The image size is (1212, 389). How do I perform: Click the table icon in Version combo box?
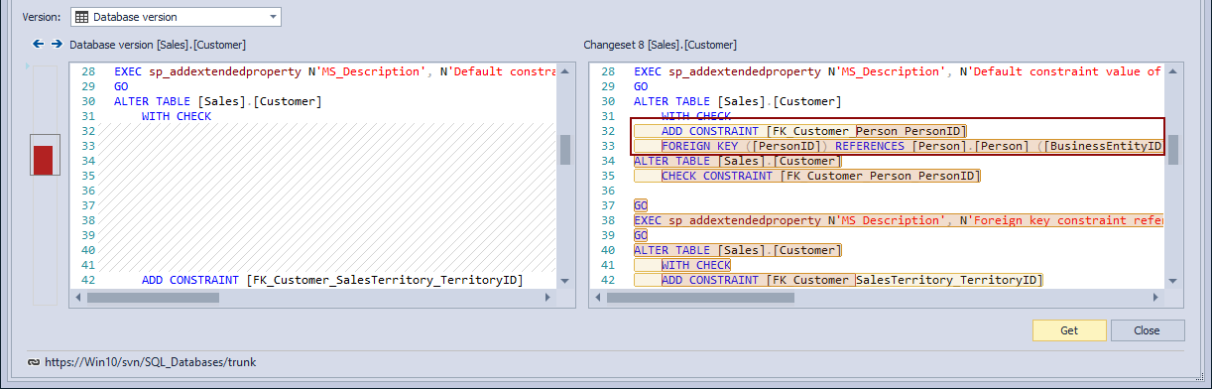[81, 17]
